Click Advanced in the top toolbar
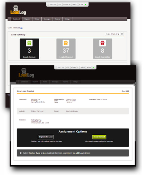The image size is (145, 175). [x=67, y=4]
